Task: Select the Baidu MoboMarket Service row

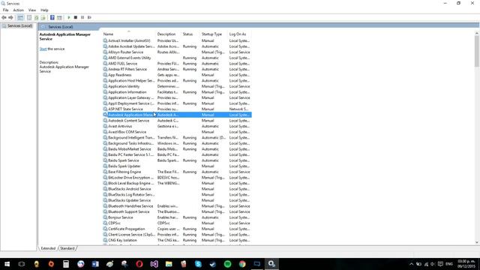Action: (x=177, y=149)
